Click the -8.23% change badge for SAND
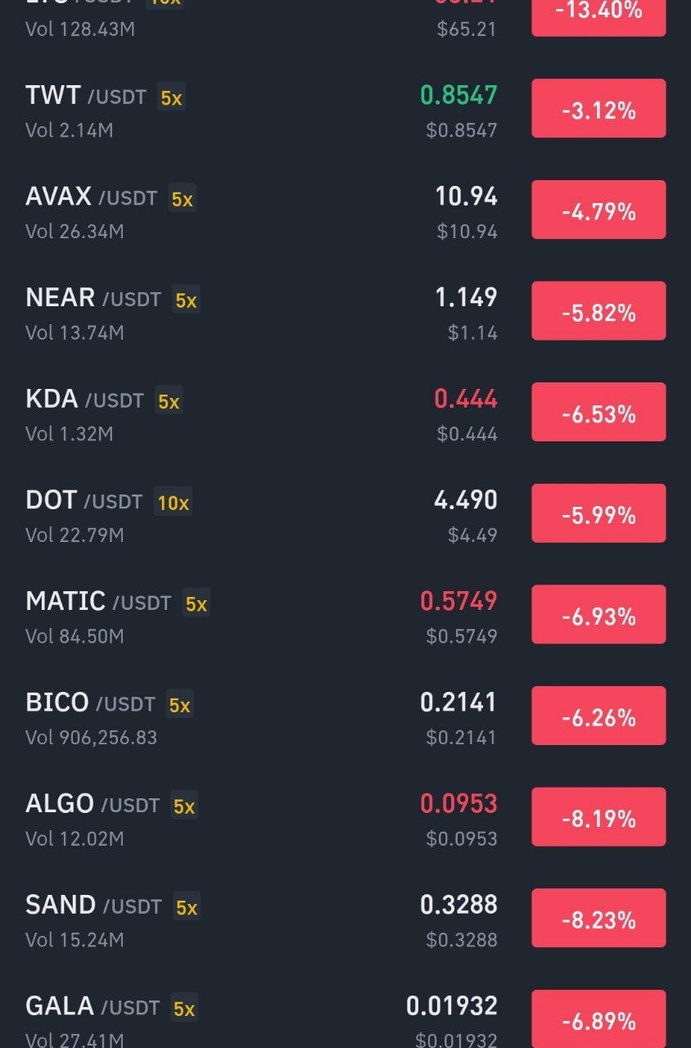Screen dimensions: 691x1048 coord(598,919)
